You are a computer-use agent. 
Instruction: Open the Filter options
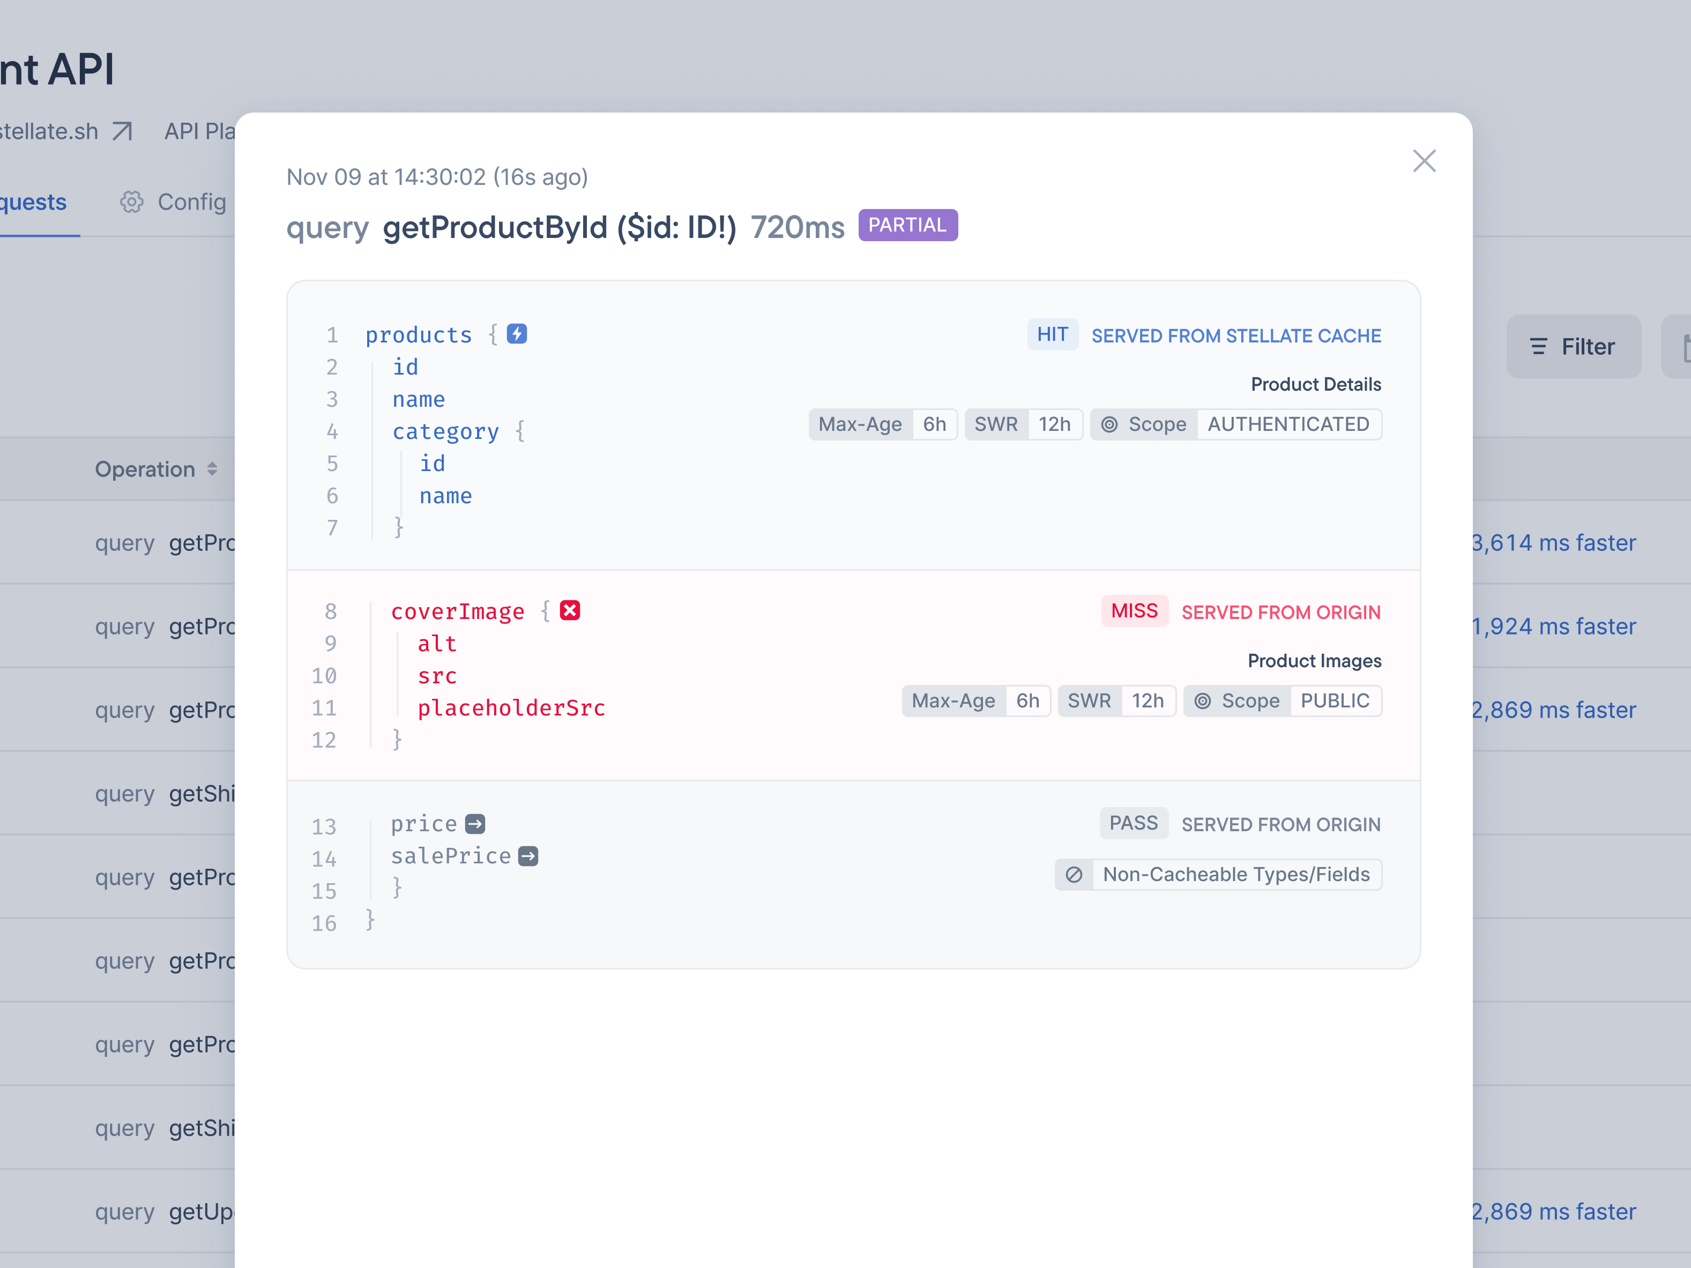click(1573, 346)
